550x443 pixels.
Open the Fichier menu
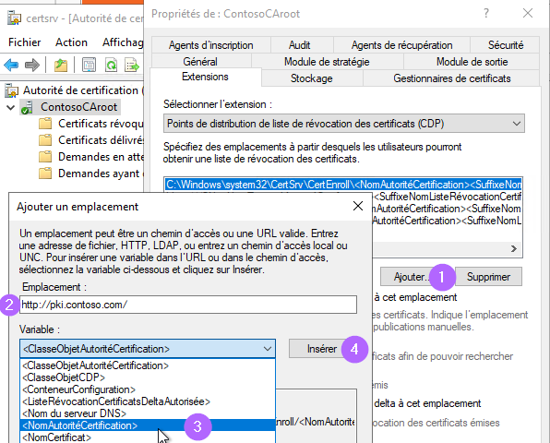(25, 42)
